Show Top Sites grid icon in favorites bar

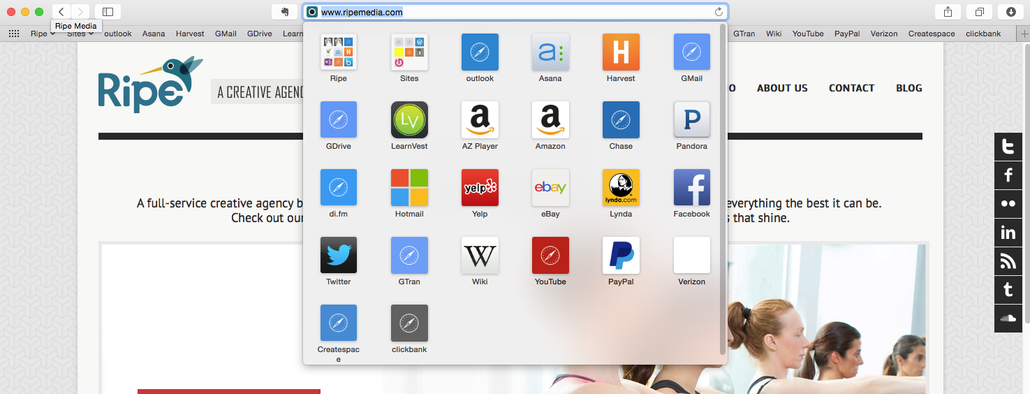(x=13, y=34)
